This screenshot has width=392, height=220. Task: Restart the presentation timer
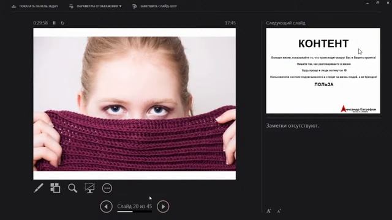(x=62, y=23)
